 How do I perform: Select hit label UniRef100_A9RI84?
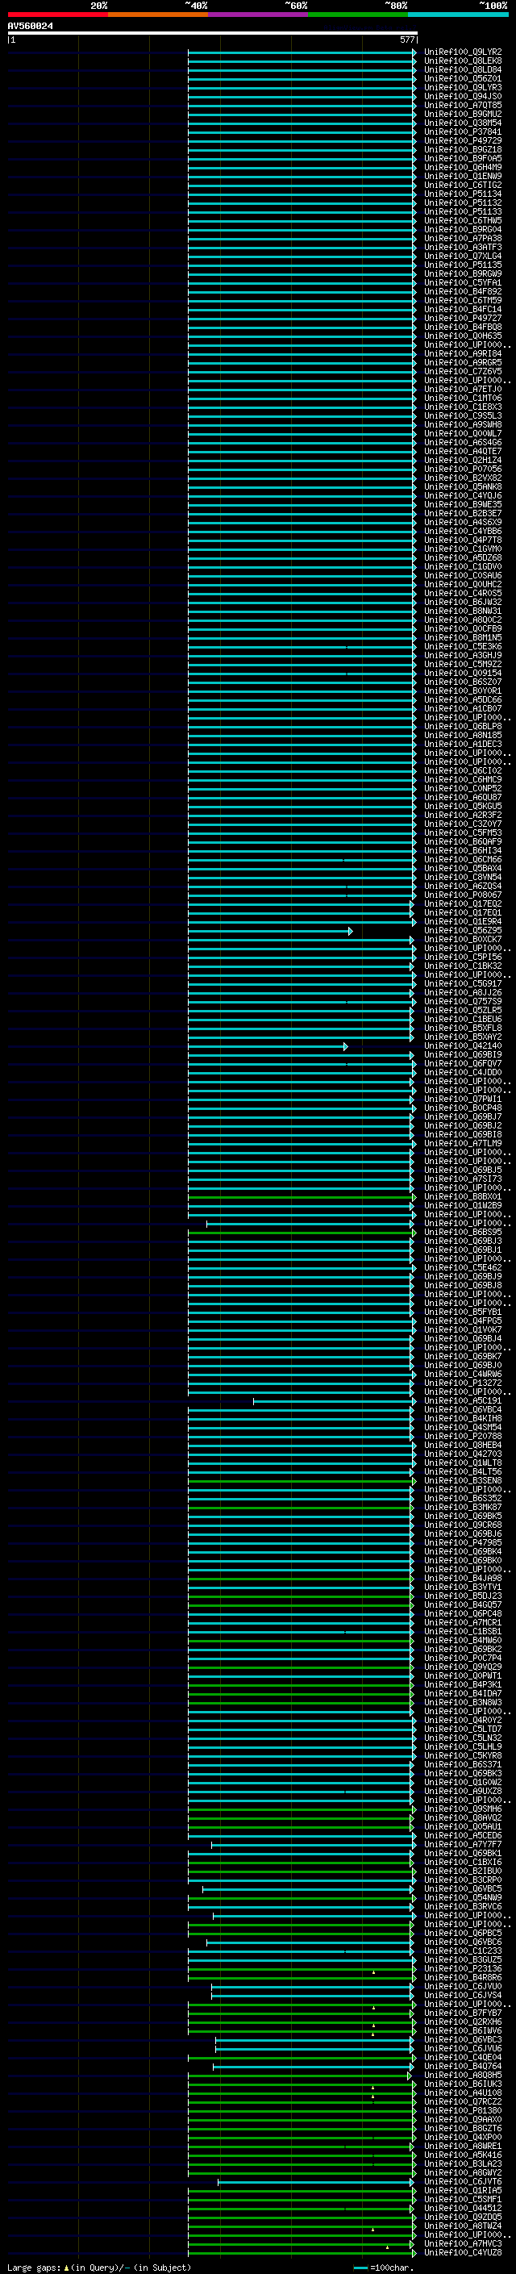462,353
